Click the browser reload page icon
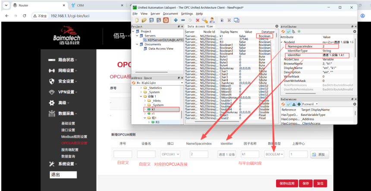 24,16
